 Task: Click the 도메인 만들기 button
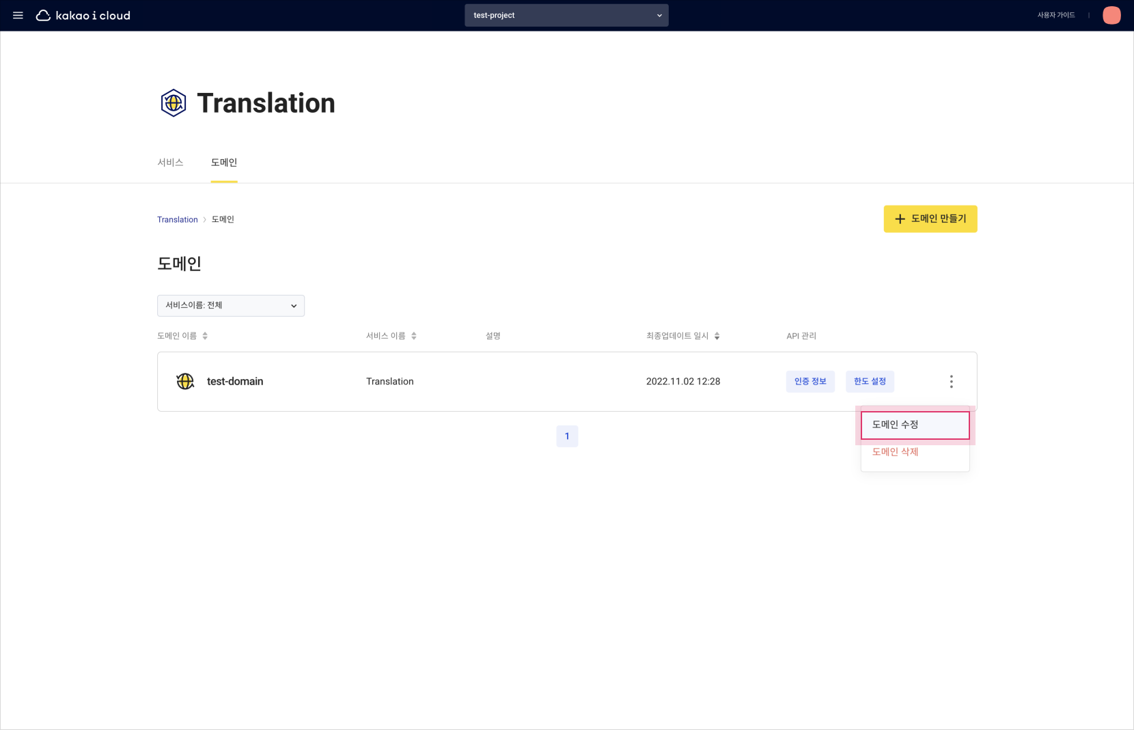[930, 219]
